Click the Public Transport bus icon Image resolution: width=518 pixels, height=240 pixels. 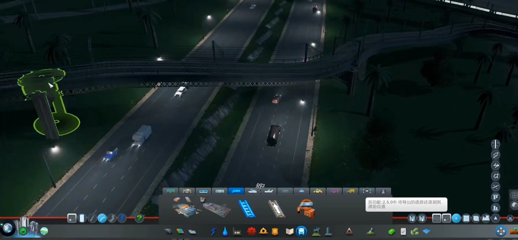(x=301, y=231)
